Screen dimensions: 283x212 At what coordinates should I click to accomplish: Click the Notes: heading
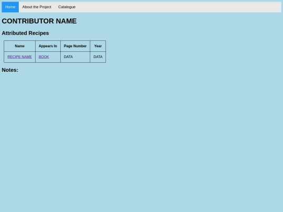click(x=10, y=70)
